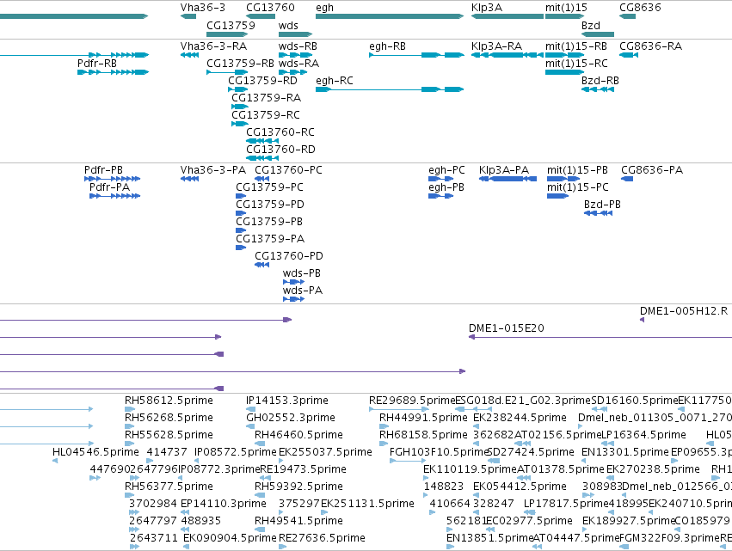Select the CG13760-PD protein label
This screenshot has width=732, height=551.
pyautogui.click(x=289, y=257)
